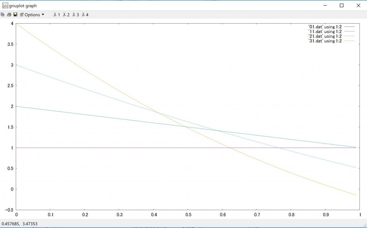The height and width of the screenshot is (228, 367).
Task: Click the x-axis tick label 0.5
Action: click(187, 215)
